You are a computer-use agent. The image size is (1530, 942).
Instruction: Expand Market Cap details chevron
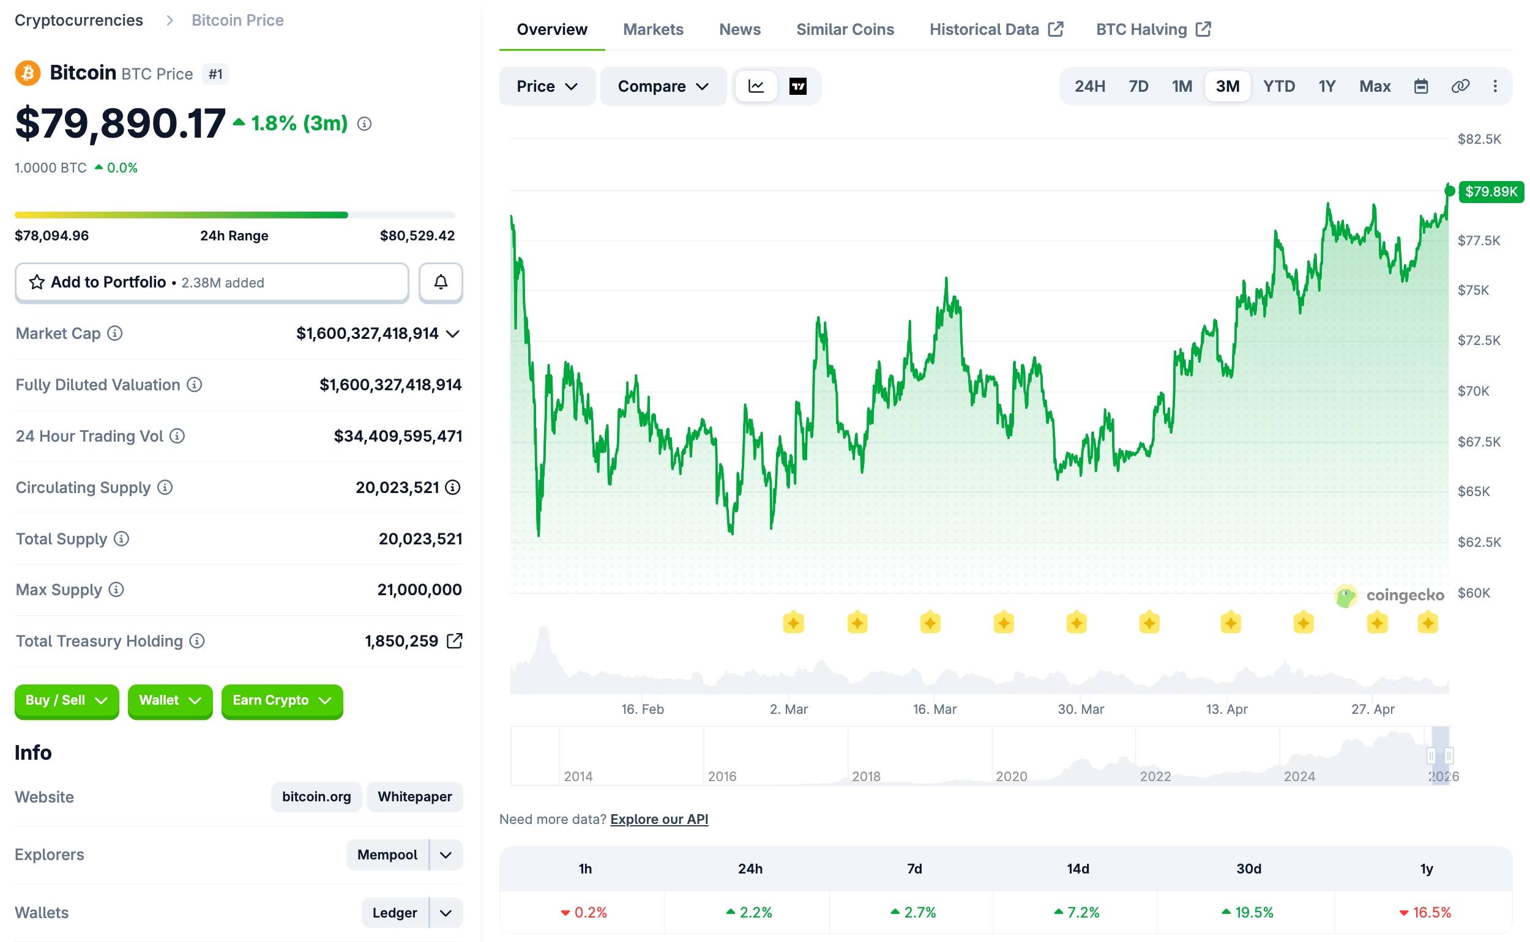[453, 334]
